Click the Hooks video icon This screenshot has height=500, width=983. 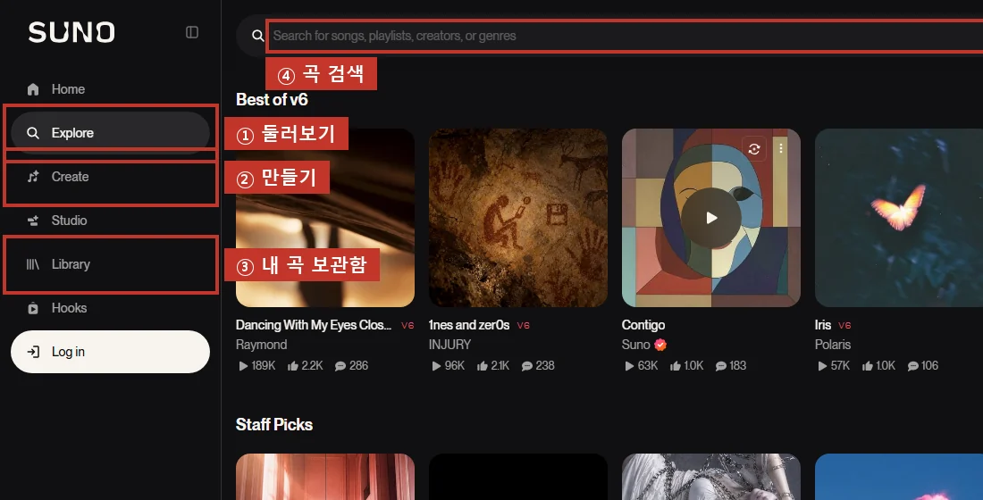[x=33, y=308]
